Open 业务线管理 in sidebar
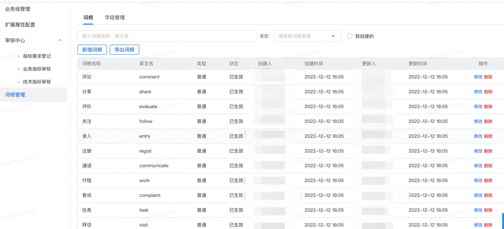The width and height of the screenshot is (504, 229). pos(17,9)
